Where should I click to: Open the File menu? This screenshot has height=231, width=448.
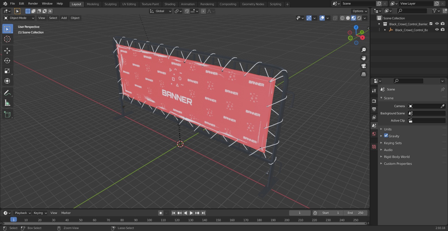click(x=12, y=4)
